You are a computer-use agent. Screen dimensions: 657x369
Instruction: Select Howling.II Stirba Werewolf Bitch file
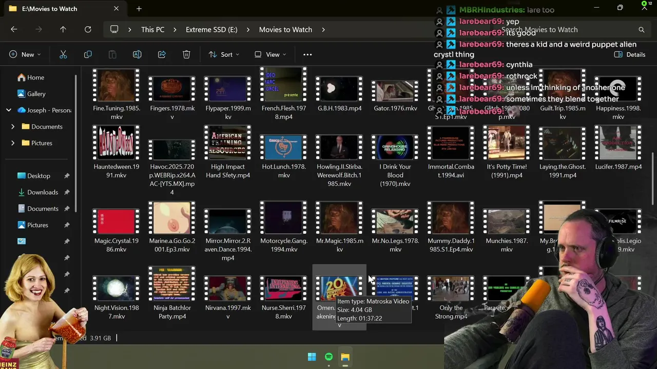(339, 161)
